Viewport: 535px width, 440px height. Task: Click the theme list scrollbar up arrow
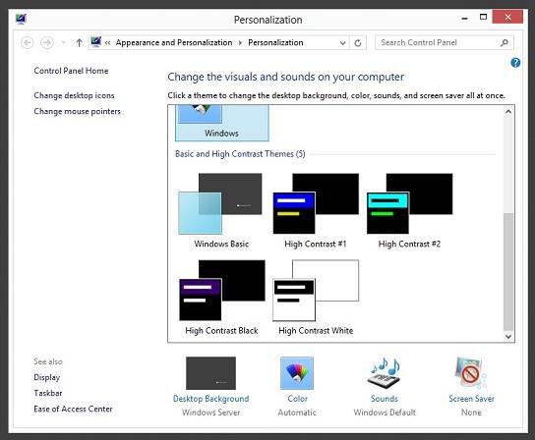point(508,111)
